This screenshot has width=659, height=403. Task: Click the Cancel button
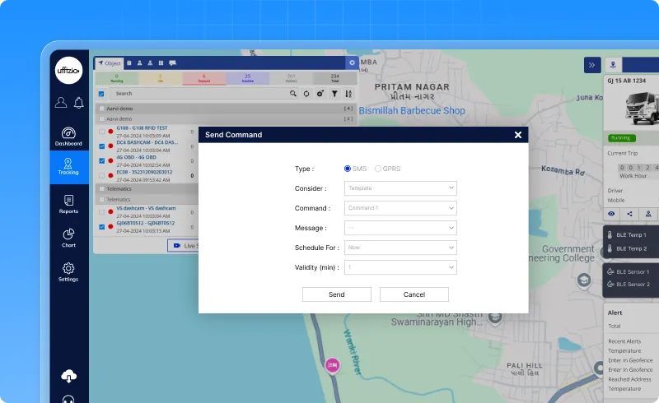[x=414, y=294]
